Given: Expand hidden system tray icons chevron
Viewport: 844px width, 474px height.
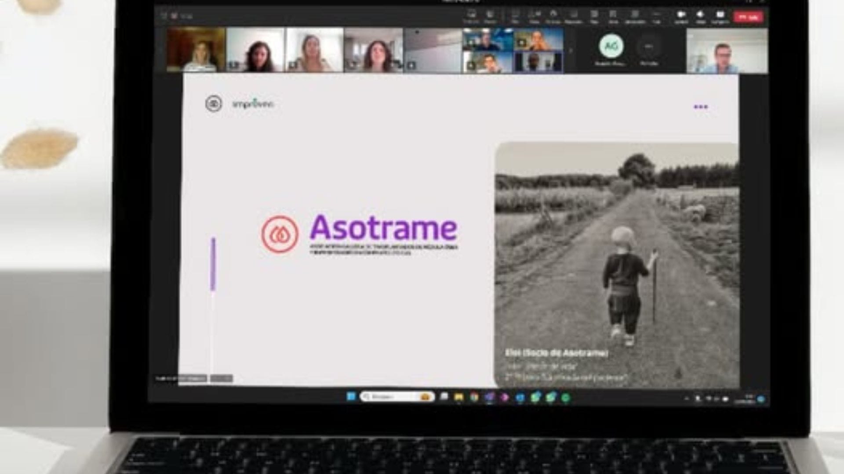Looking at the screenshot, I should coord(686,399).
